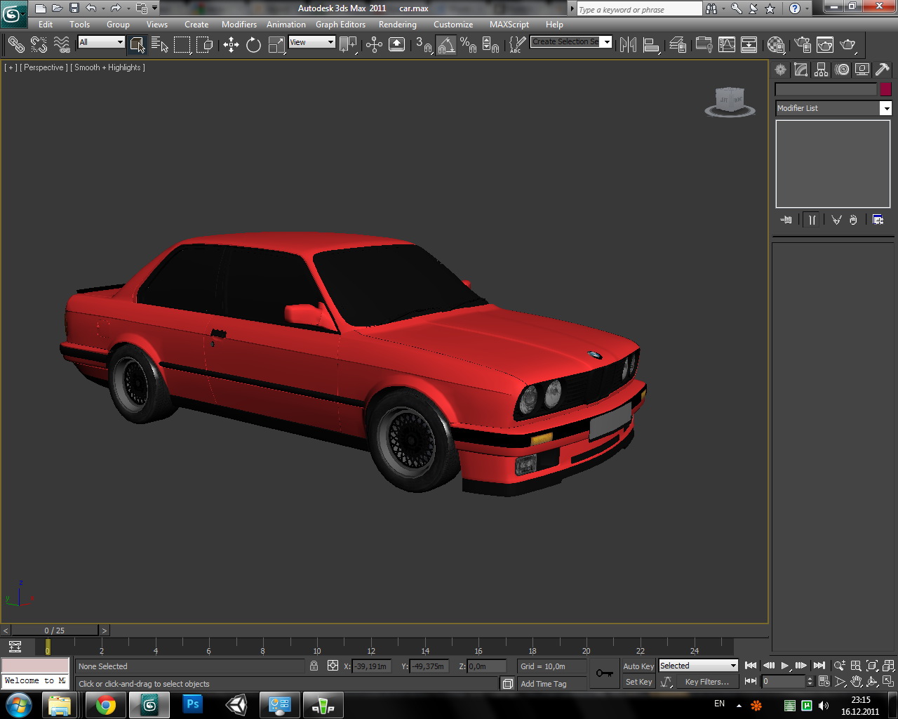Activate the Select and Scale tool
Screen dimensions: 898x719
[x=276, y=45]
